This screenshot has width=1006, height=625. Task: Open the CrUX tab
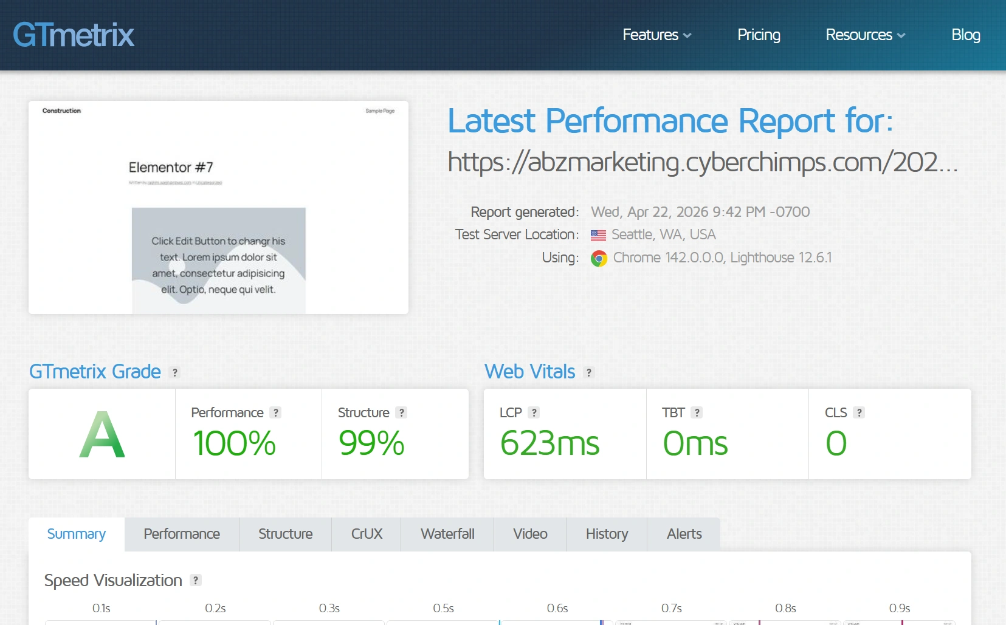click(367, 534)
